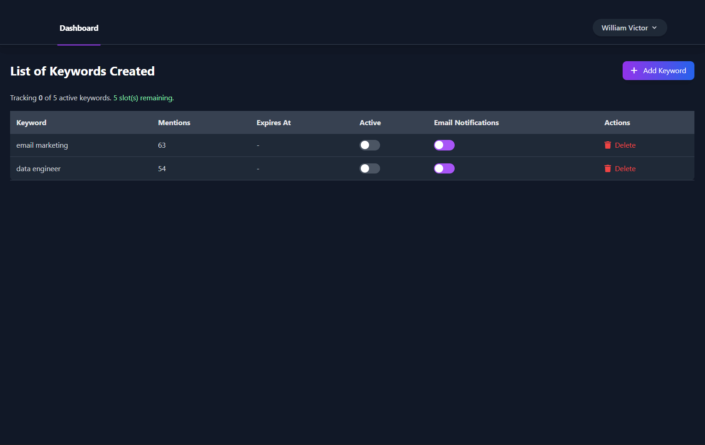Expand the chevron beside William Victor
The height and width of the screenshot is (445, 705).
pos(654,28)
